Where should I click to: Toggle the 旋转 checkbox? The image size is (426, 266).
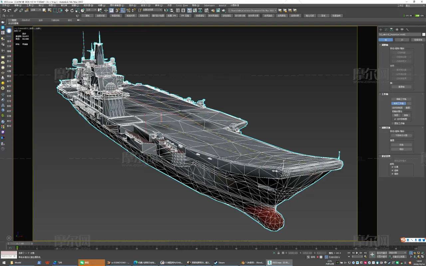click(392, 170)
